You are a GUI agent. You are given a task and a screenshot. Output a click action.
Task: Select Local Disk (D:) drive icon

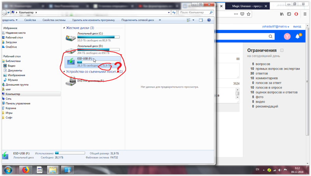point(71,51)
